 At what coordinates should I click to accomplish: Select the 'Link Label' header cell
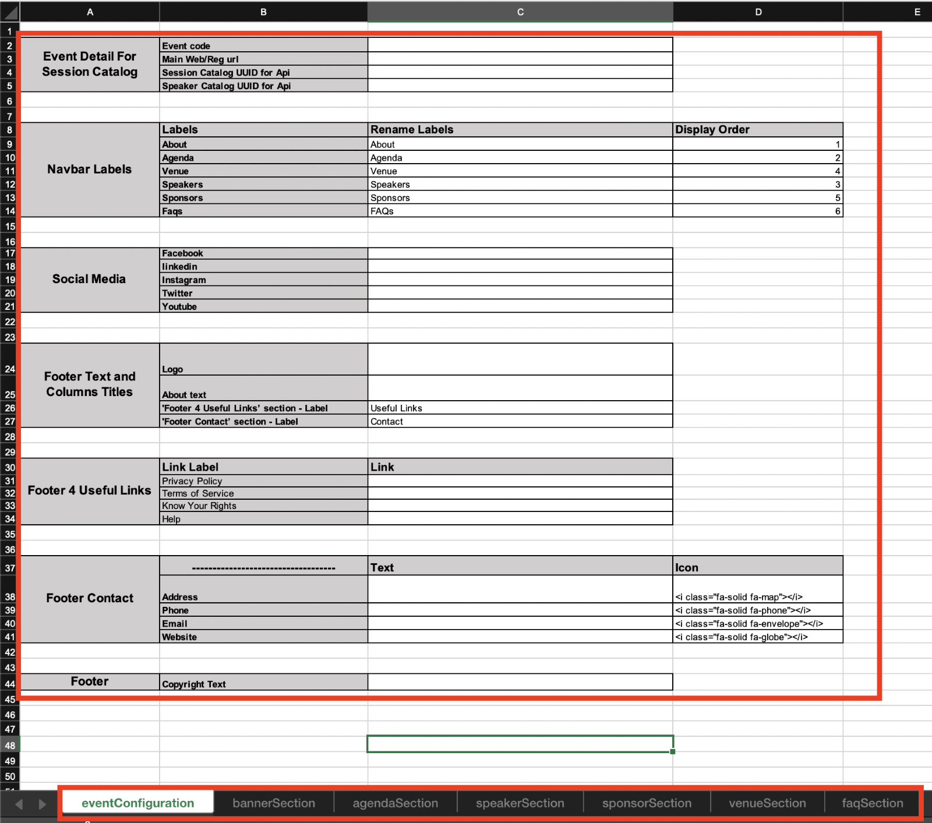click(263, 467)
